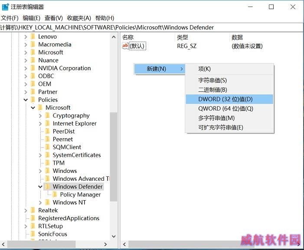Select QWORD (64 位)值(Q) entry
The width and height of the screenshot is (304, 250).
229,109
